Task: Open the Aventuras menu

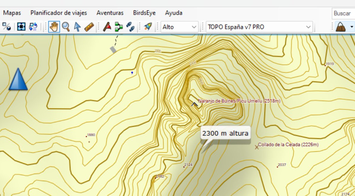Action: [x=110, y=13]
